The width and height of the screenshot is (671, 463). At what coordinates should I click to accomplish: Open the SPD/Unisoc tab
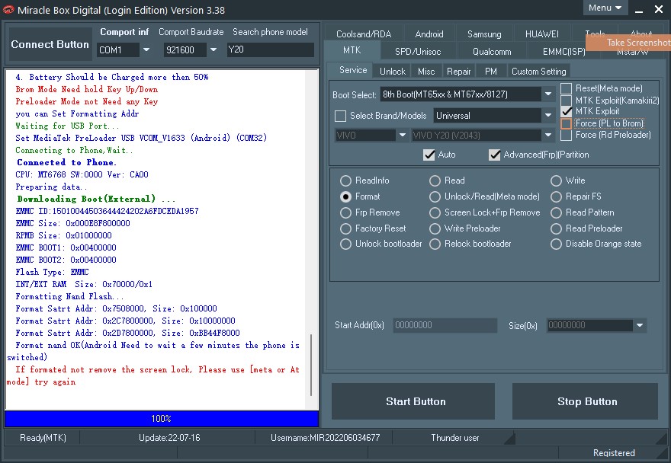coord(418,51)
